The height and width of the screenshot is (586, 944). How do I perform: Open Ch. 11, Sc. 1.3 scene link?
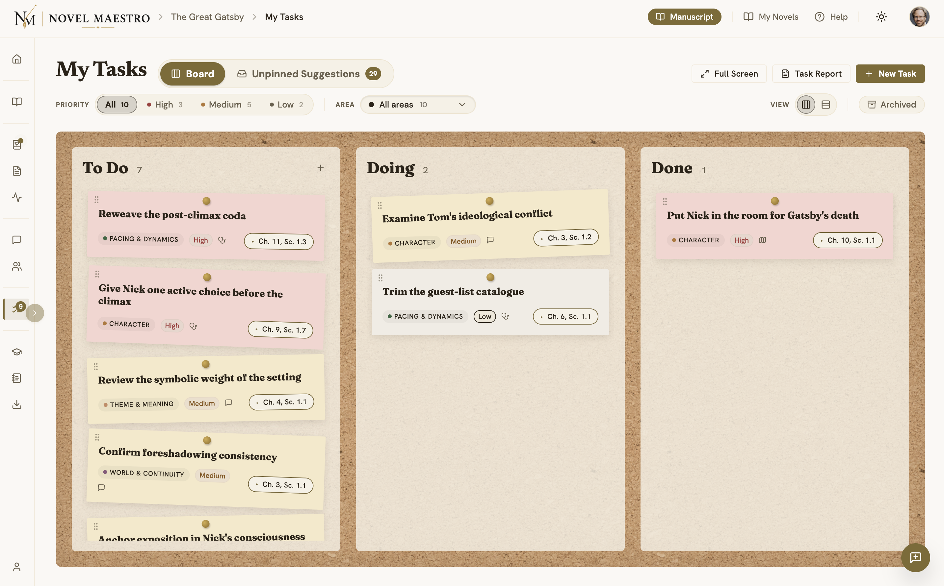coord(279,241)
